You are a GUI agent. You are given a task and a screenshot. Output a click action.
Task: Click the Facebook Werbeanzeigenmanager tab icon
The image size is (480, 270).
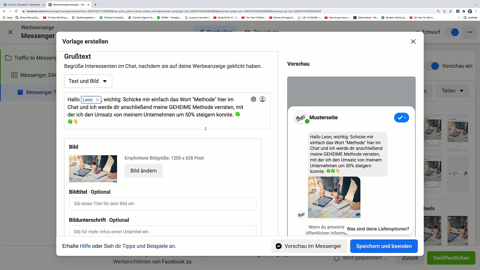50,4
